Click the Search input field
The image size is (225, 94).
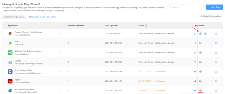point(185,7)
